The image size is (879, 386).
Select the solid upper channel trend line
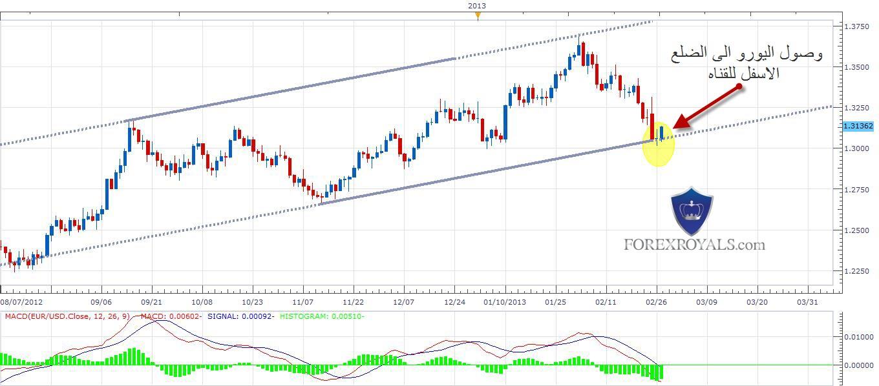tap(291, 90)
